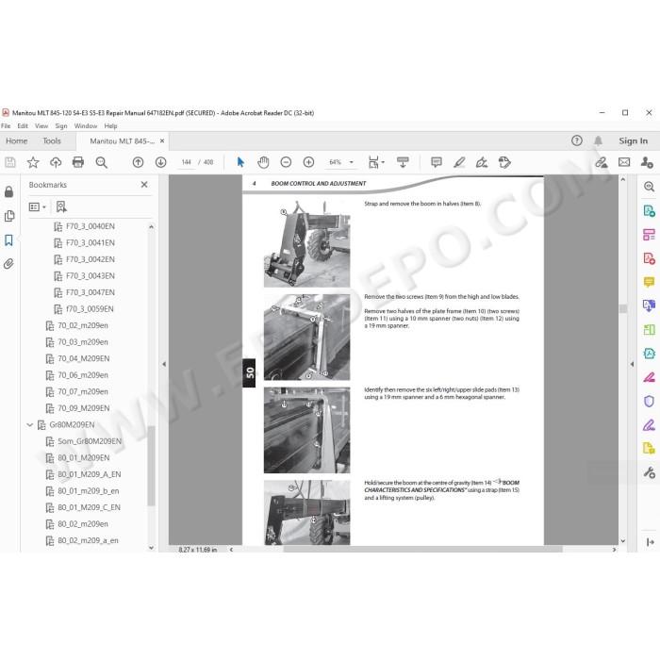Viewport: 660px width, 660px height.
Task: Open bookmark 70_09_M209EN
Action: tap(83, 408)
